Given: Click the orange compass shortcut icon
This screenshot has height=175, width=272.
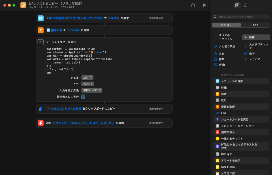Looking at the screenshot, I should pos(23,5).
